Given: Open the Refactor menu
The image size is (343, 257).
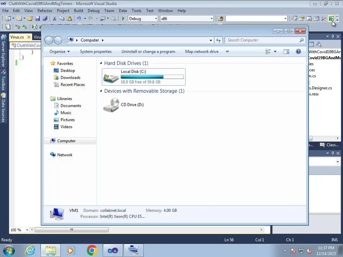Looking at the screenshot, I should (x=45, y=11).
